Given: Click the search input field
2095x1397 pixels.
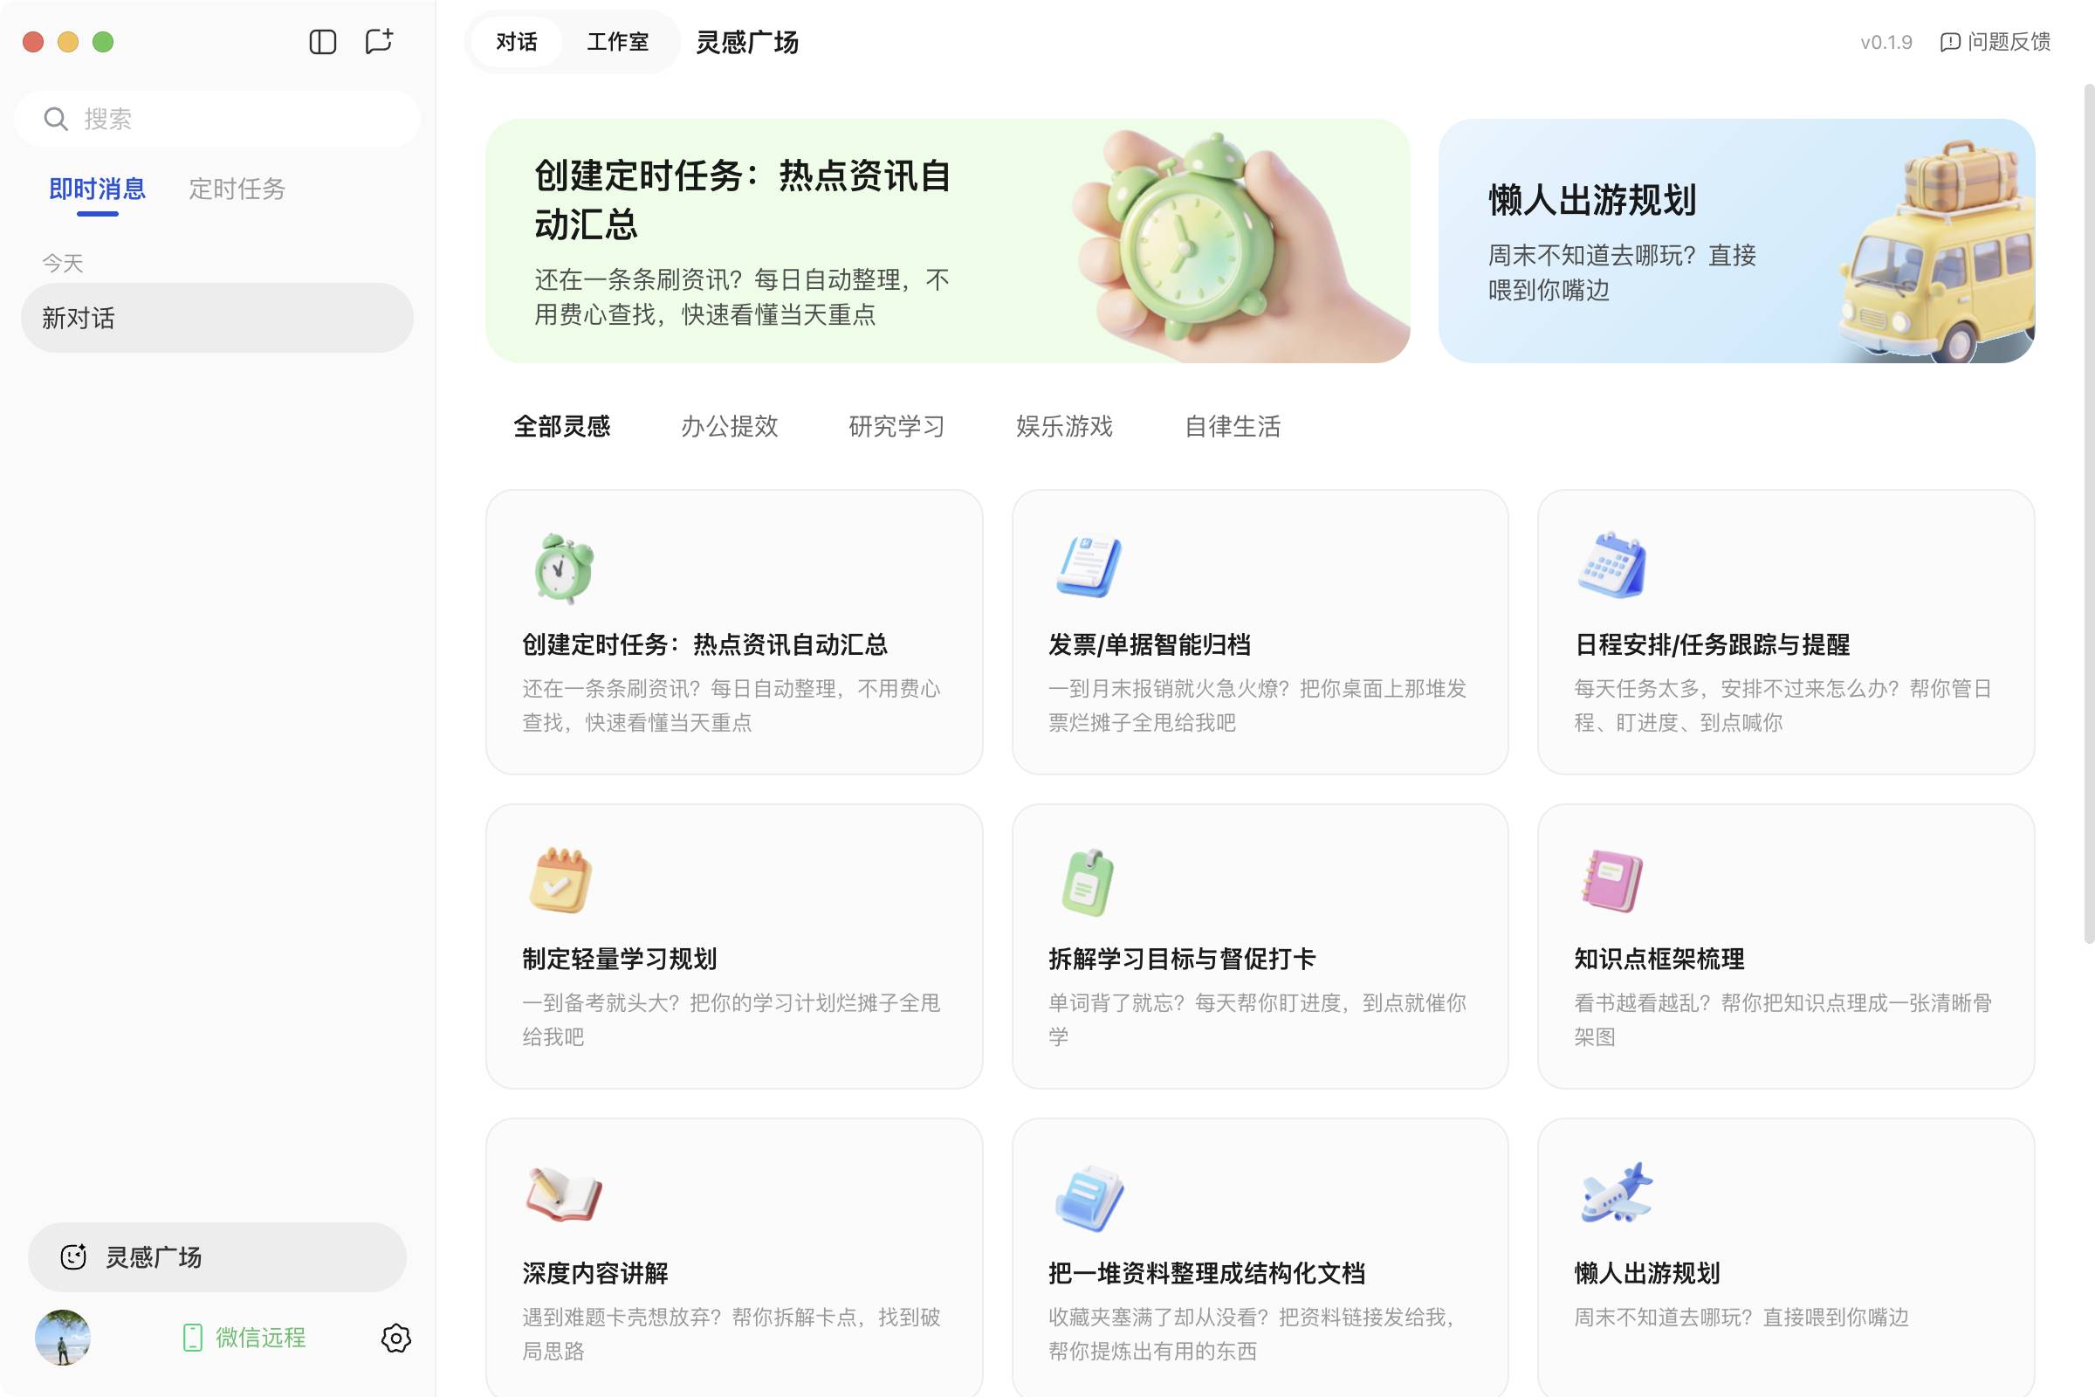Looking at the screenshot, I should click(x=216, y=119).
